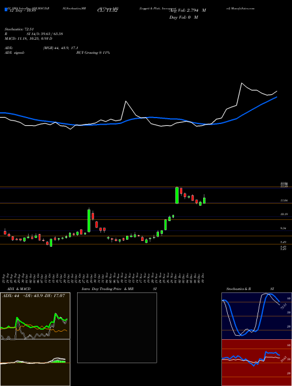Click the ADX indicator chart with green line
This screenshot has height=386, width=292.
(x=35, y=316)
